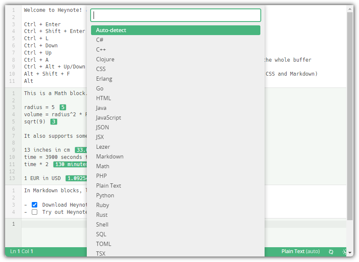Click the '130 minutes' result badge
This screenshot has width=359, height=262.
pos(70,164)
